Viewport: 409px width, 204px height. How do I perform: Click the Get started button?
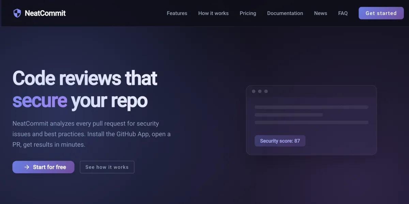click(x=381, y=13)
